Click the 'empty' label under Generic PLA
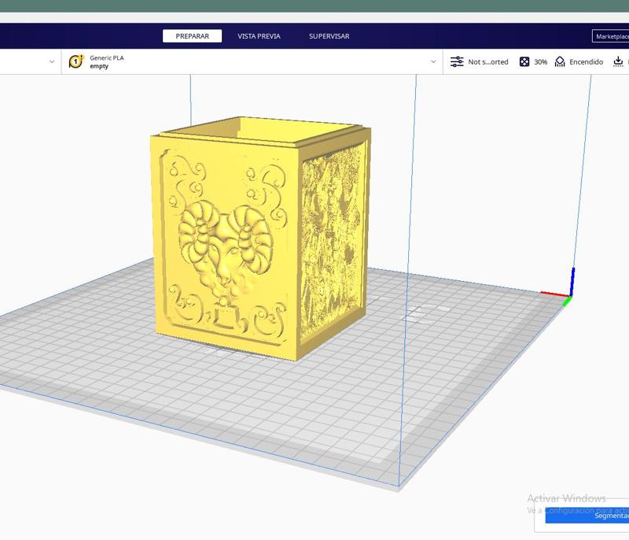Viewport: 629px width, 540px height. point(99,66)
